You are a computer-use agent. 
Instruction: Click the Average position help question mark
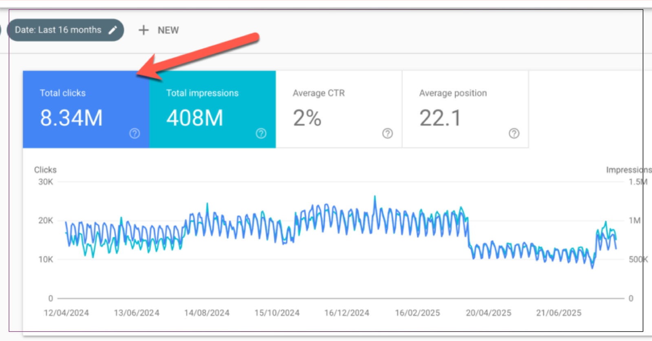514,133
